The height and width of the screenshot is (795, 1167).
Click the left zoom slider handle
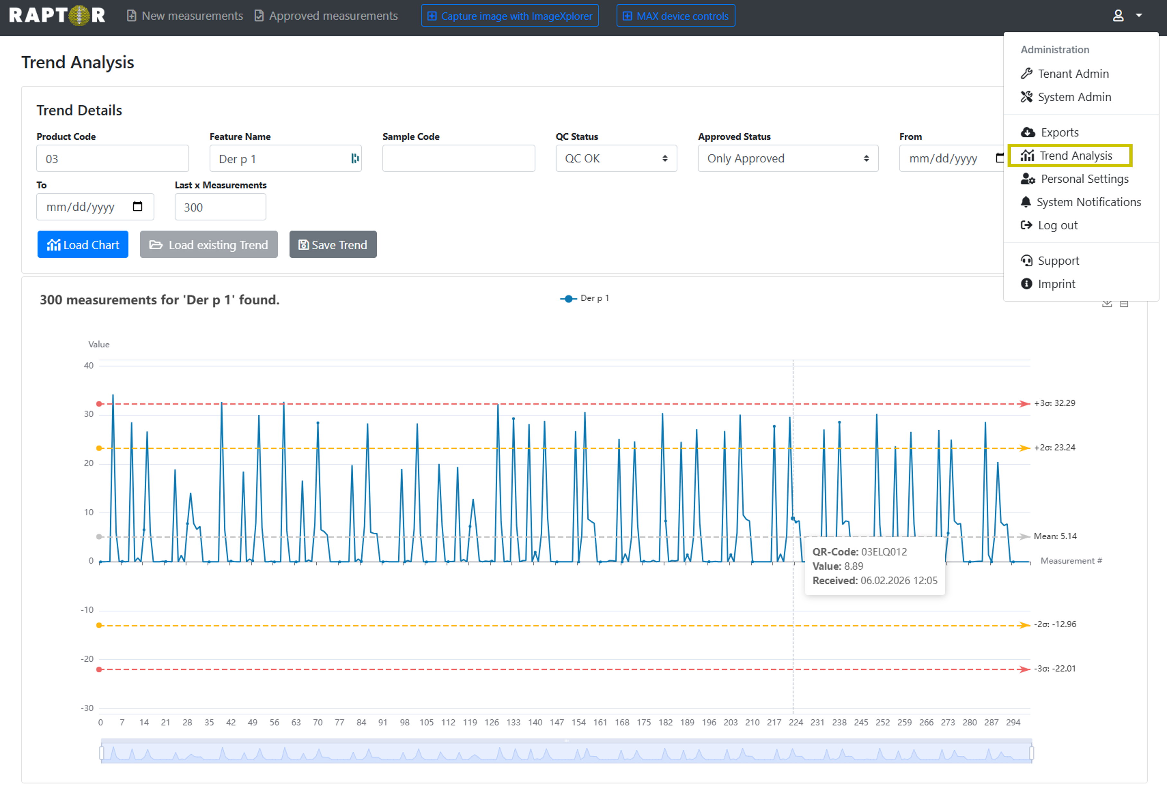[102, 753]
